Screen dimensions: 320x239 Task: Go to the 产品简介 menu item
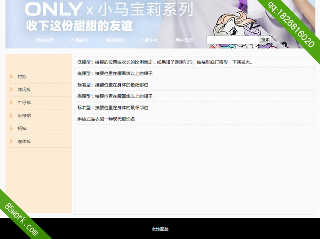click(80, 40)
